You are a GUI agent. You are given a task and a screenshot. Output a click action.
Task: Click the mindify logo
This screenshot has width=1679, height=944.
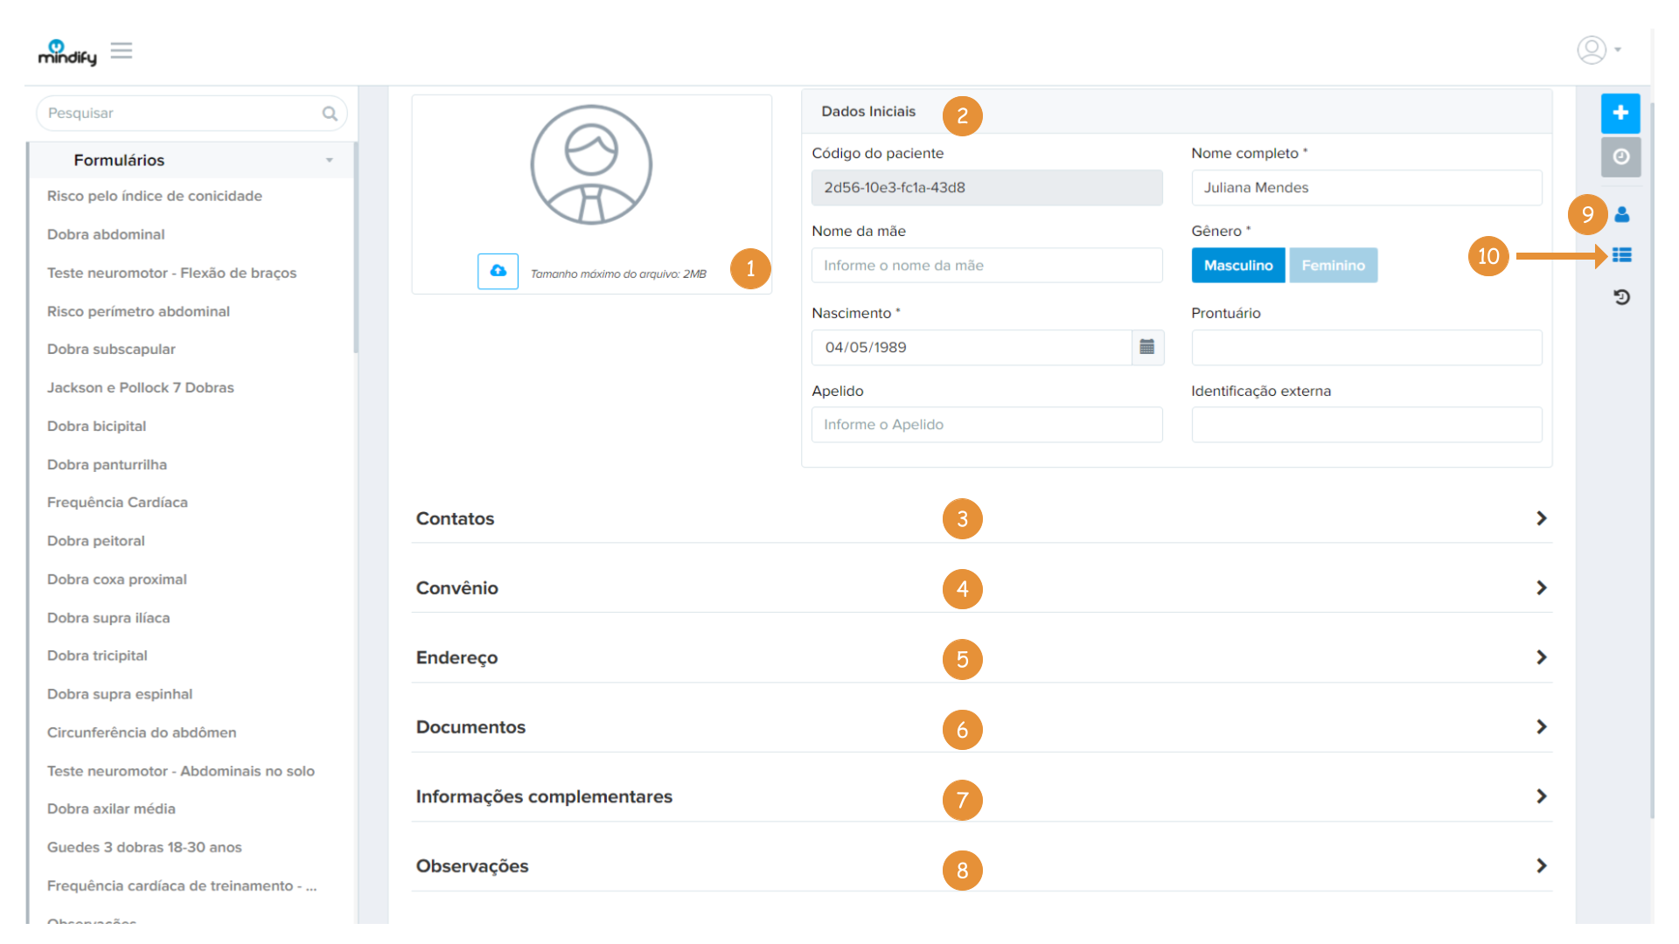(x=66, y=52)
